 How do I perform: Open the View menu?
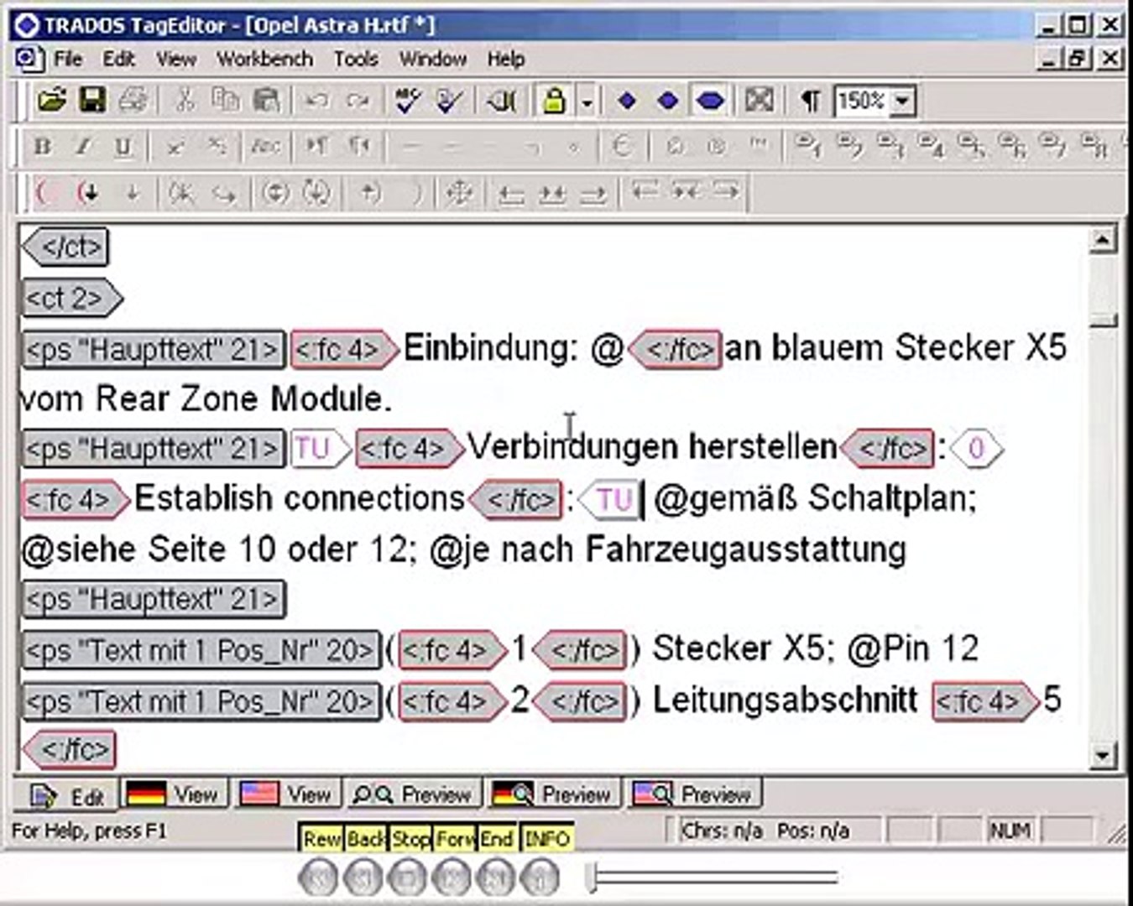pyautogui.click(x=176, y=59)
